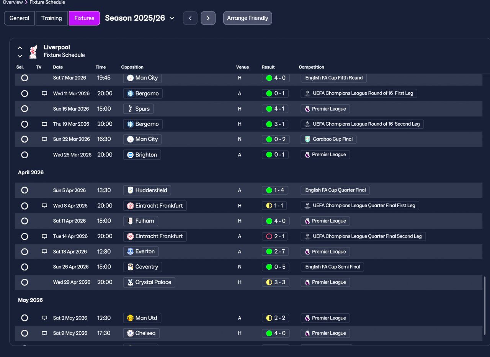Switch to the Training tab
Screen dimensions: 490x357
[52, 18]
